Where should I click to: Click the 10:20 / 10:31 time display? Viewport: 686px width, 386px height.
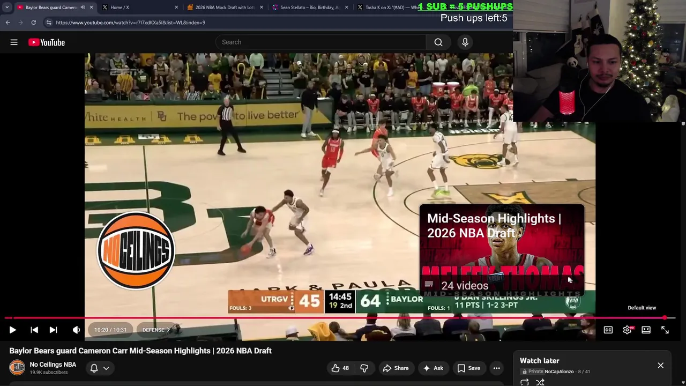coord(110,330)
